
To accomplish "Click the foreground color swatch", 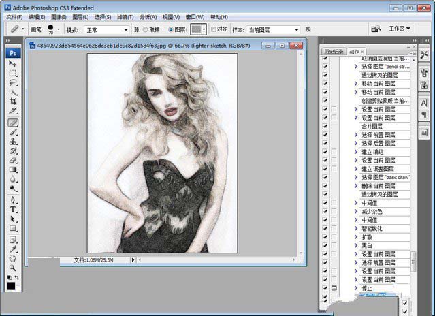I will 11,286.
